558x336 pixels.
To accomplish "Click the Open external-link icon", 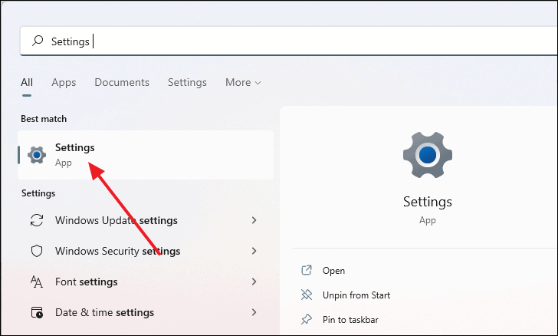I will [x=307, y=271].
